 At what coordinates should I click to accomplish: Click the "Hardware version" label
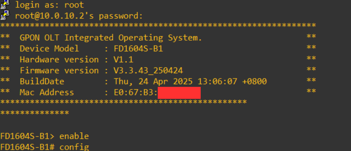59,60
